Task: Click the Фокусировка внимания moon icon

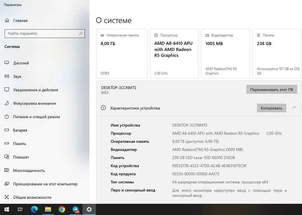Action: (x=7, y=103)
